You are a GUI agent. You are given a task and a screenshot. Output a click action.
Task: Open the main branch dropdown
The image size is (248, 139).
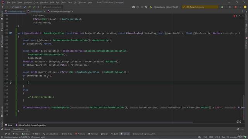point(16,7)
